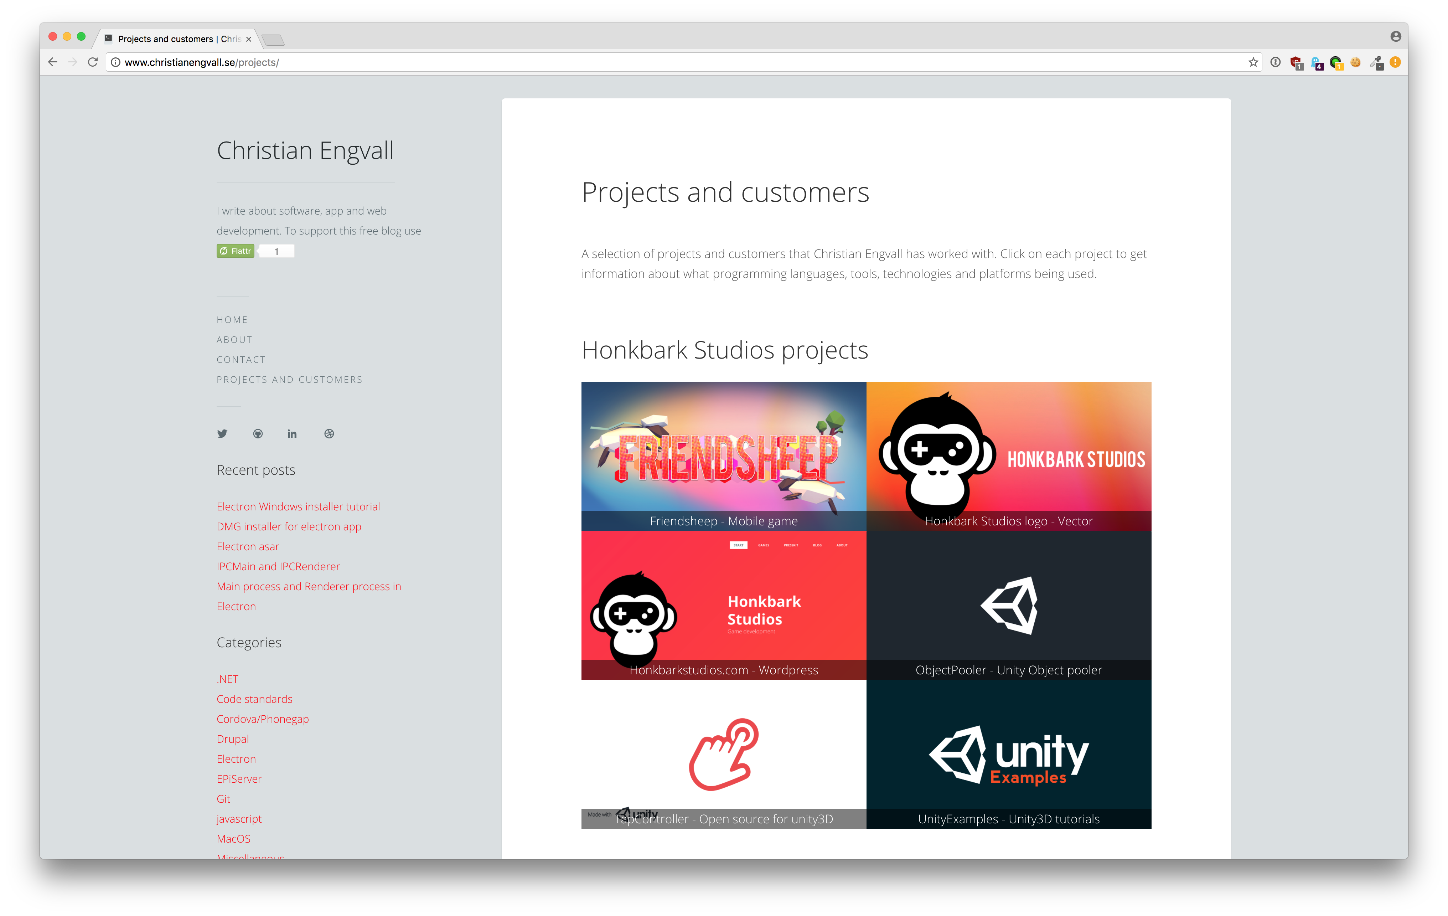Open the Drupal category link

(232, 739)
